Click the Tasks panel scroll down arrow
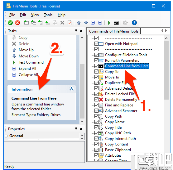The width and height of the screenshot is (173, 170). pos(82,121)
